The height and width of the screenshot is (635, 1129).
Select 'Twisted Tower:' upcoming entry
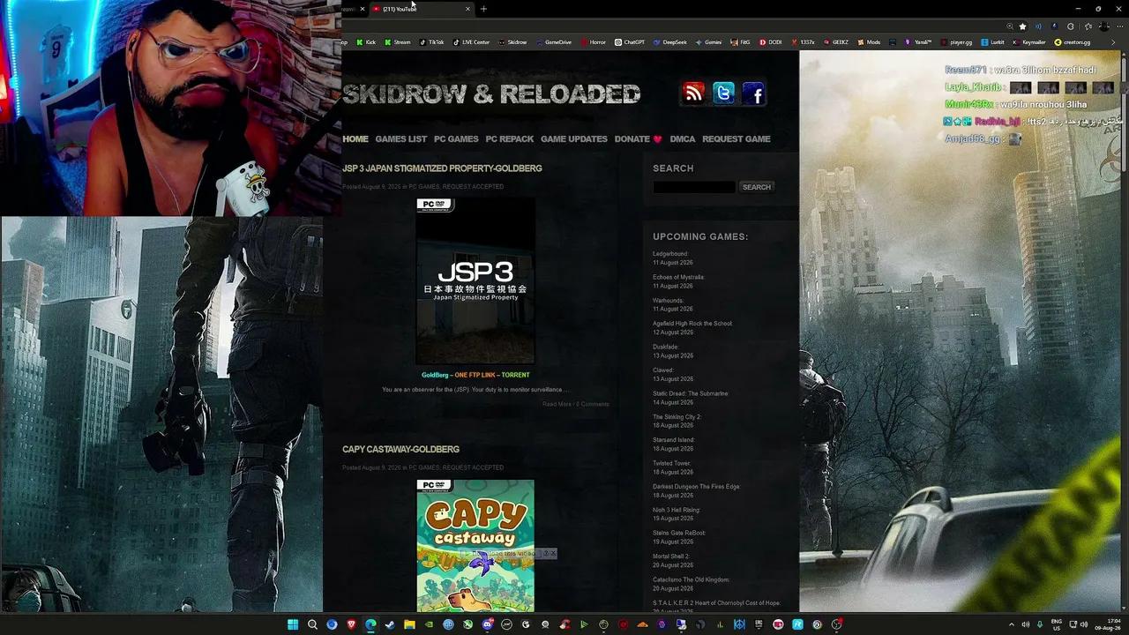coord(671,463)
